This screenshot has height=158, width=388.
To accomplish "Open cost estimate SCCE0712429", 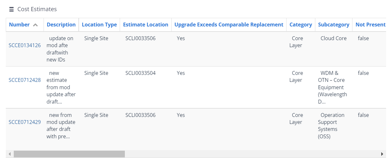I will coord(25,122).
